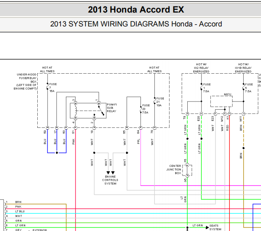Click the 'CENTER JUNCTION BOX' label

173,169
